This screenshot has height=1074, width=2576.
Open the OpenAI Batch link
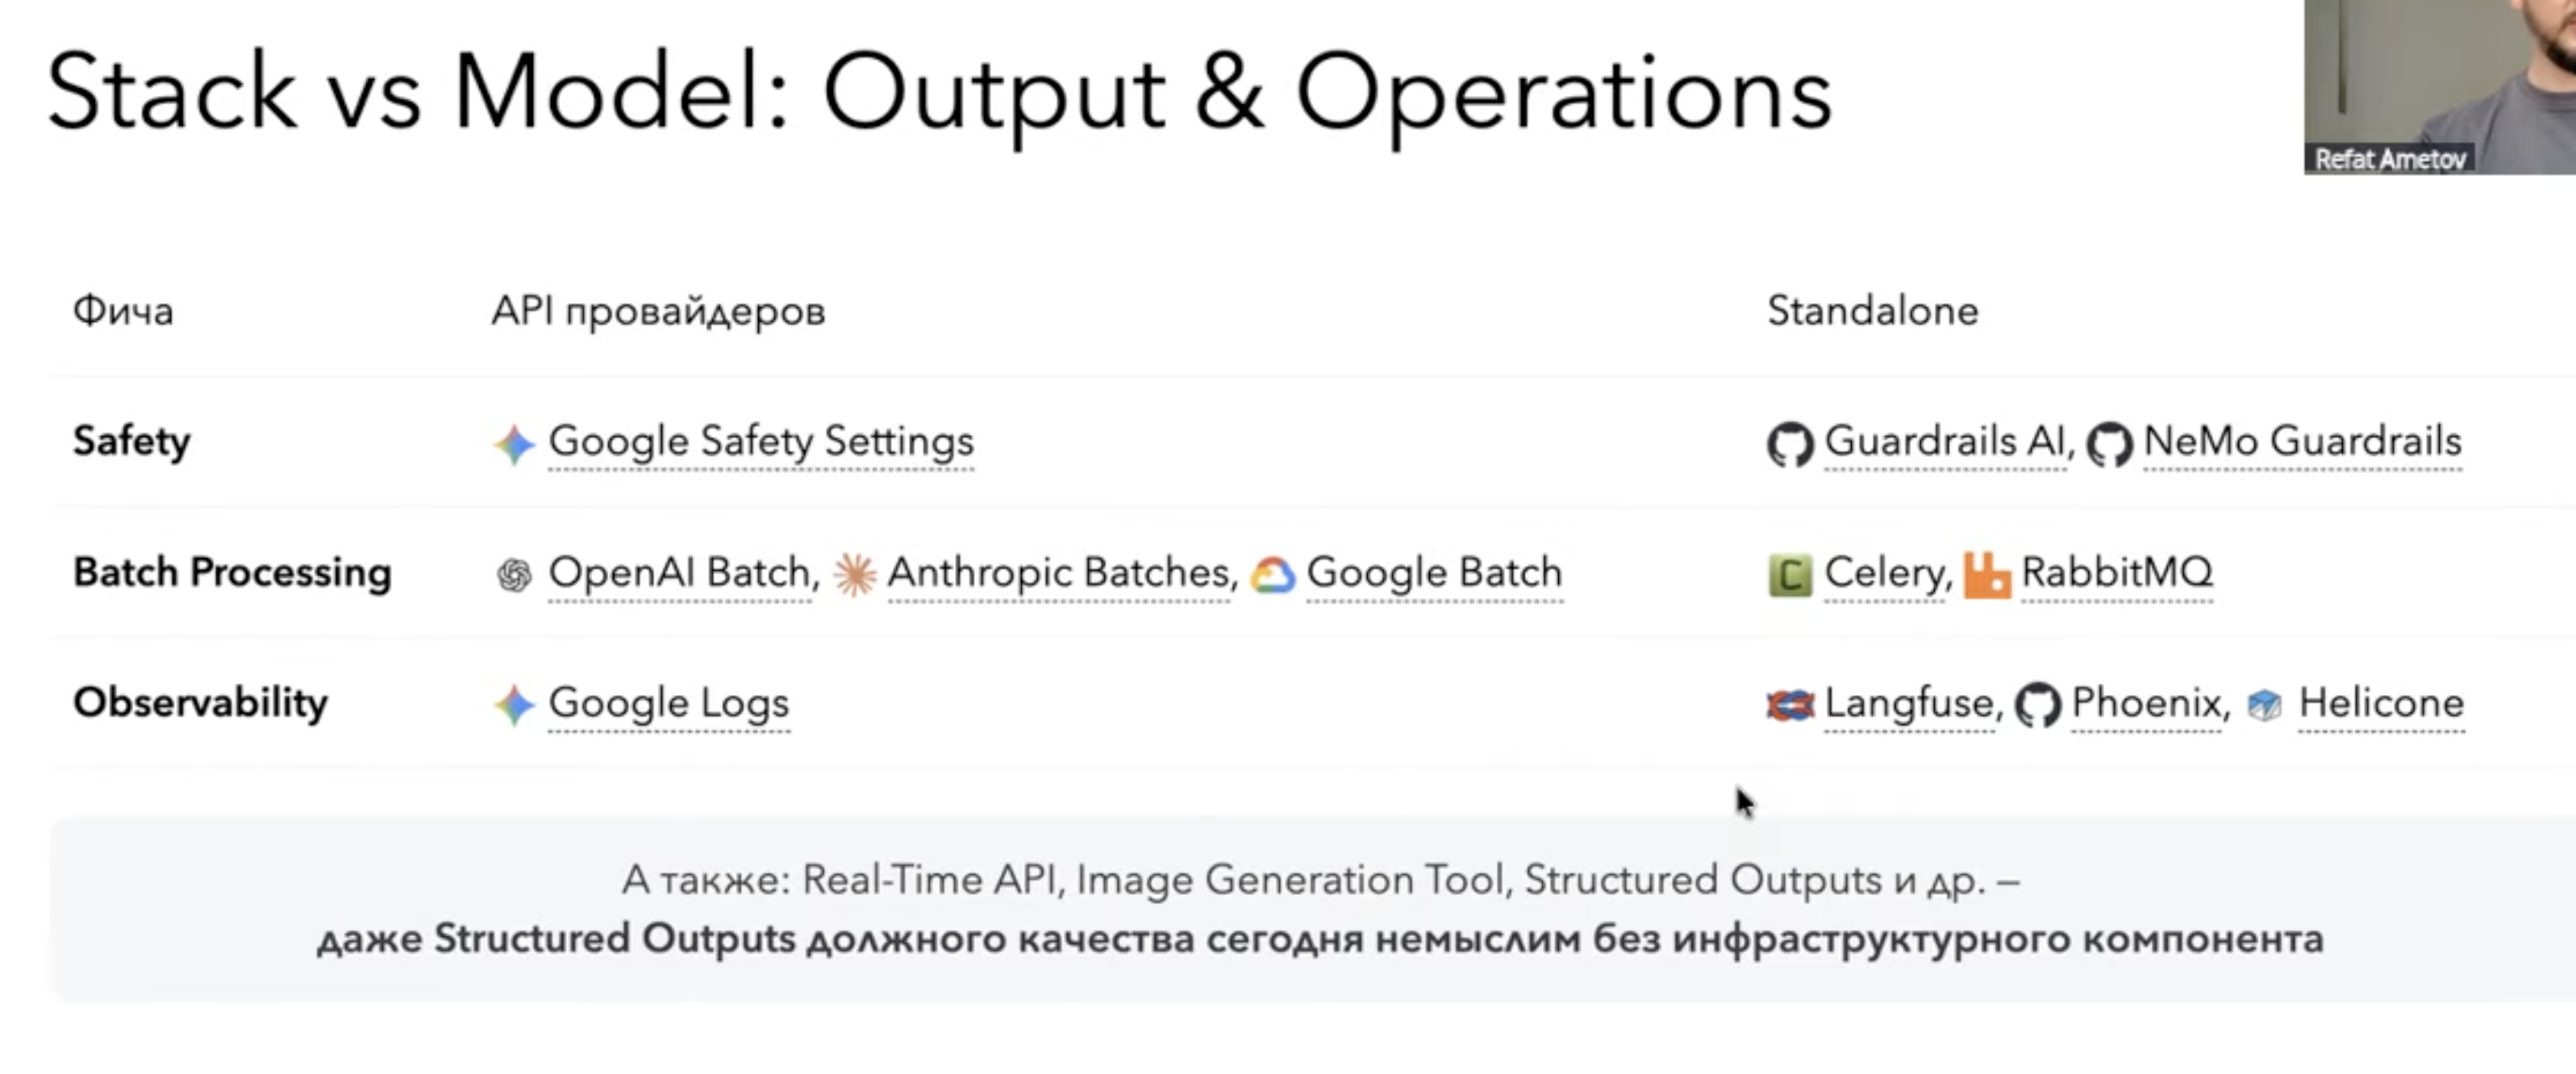click(680, 572)
